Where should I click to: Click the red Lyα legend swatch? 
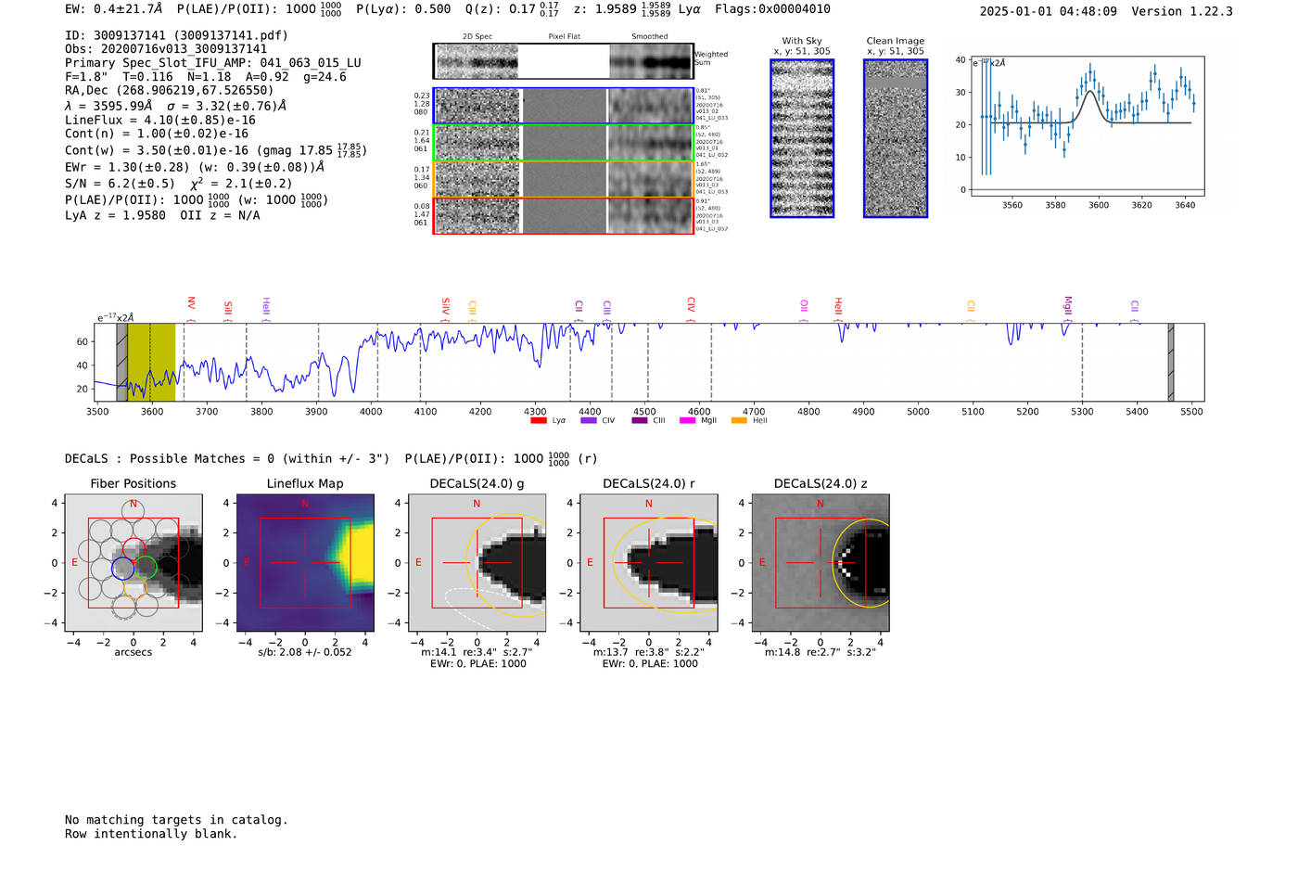coord(538,420)
